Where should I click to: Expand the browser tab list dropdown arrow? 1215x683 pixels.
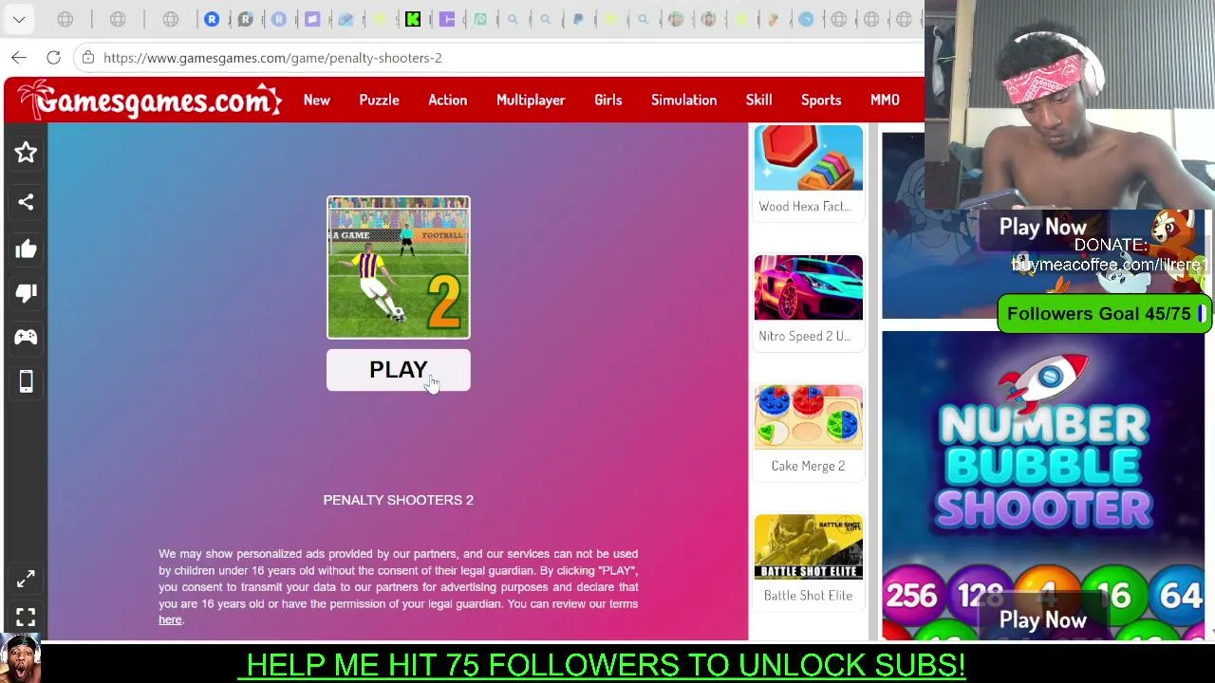pos(19,19)
